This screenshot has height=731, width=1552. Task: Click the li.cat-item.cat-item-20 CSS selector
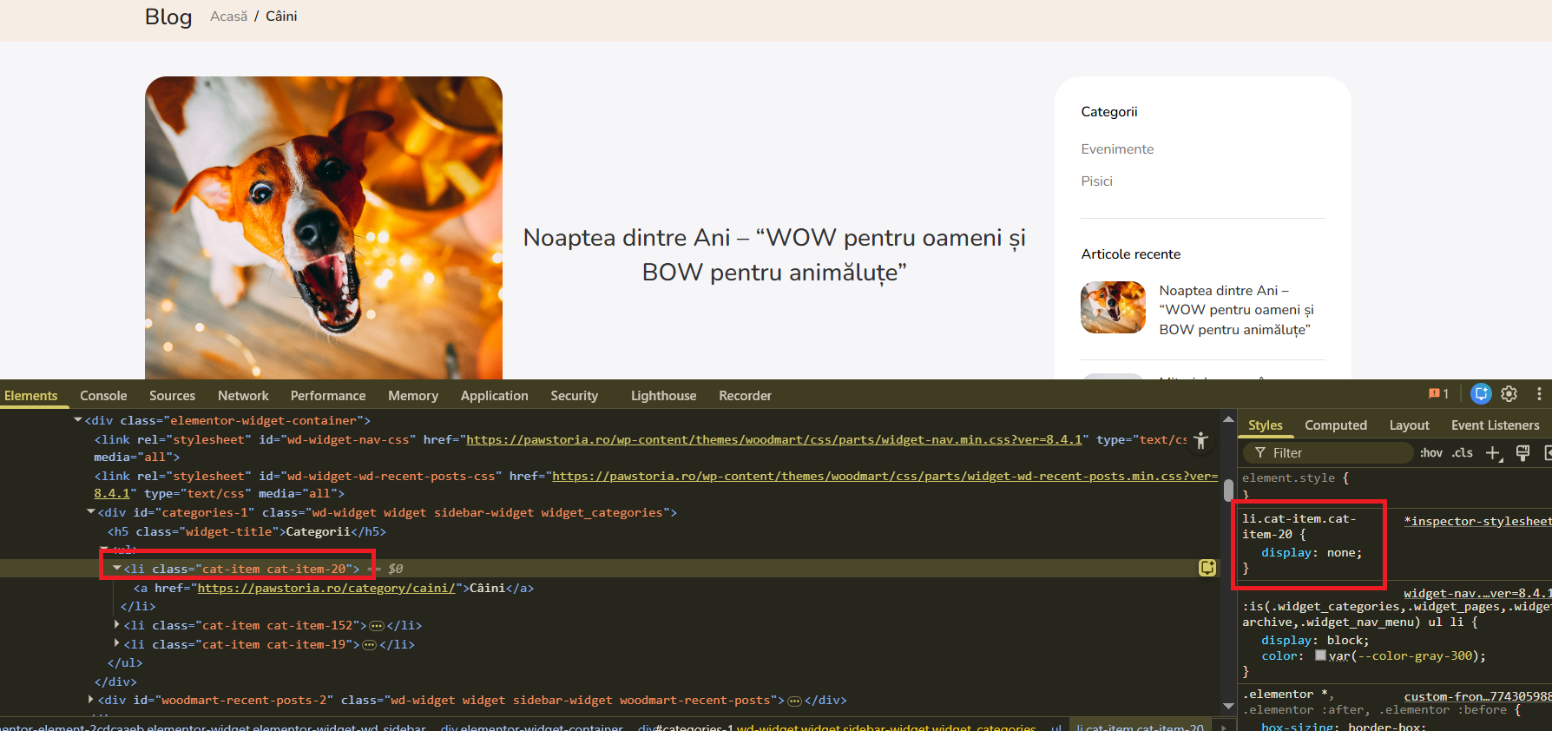tap(1299, 526)
